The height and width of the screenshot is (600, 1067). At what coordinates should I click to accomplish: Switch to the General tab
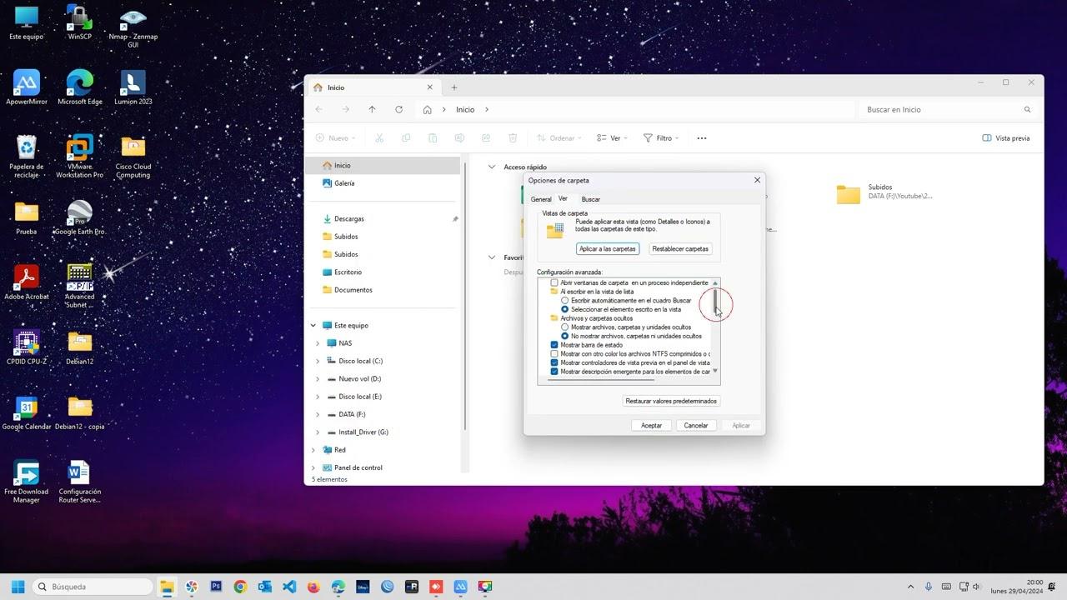pos(541,199)
